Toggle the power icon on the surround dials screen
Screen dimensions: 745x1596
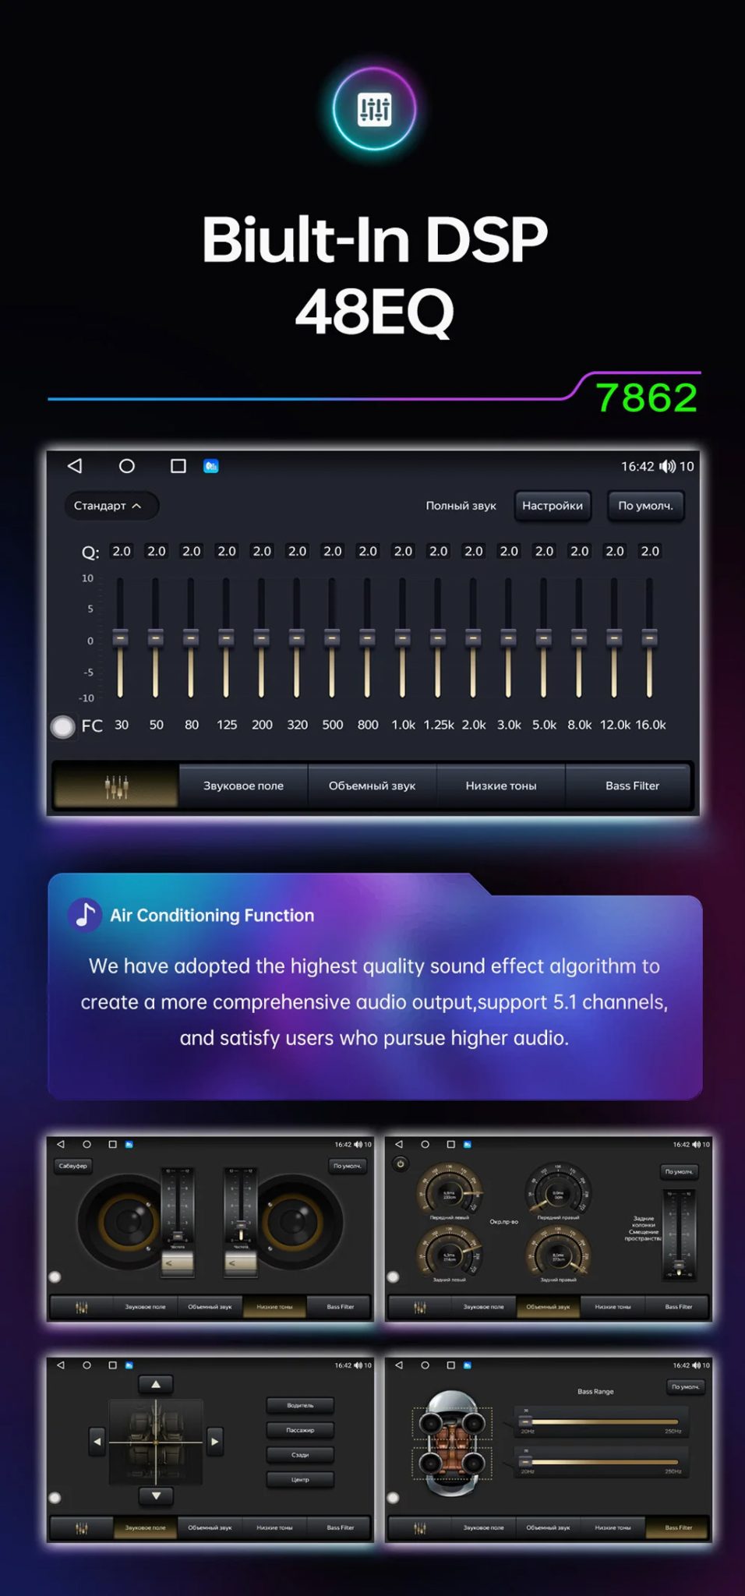(401, 1164)
